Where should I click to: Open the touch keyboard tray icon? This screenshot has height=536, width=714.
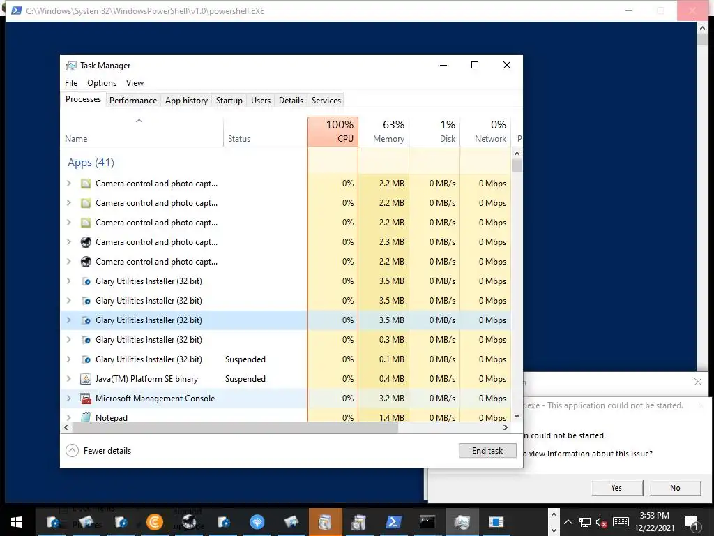621,522
